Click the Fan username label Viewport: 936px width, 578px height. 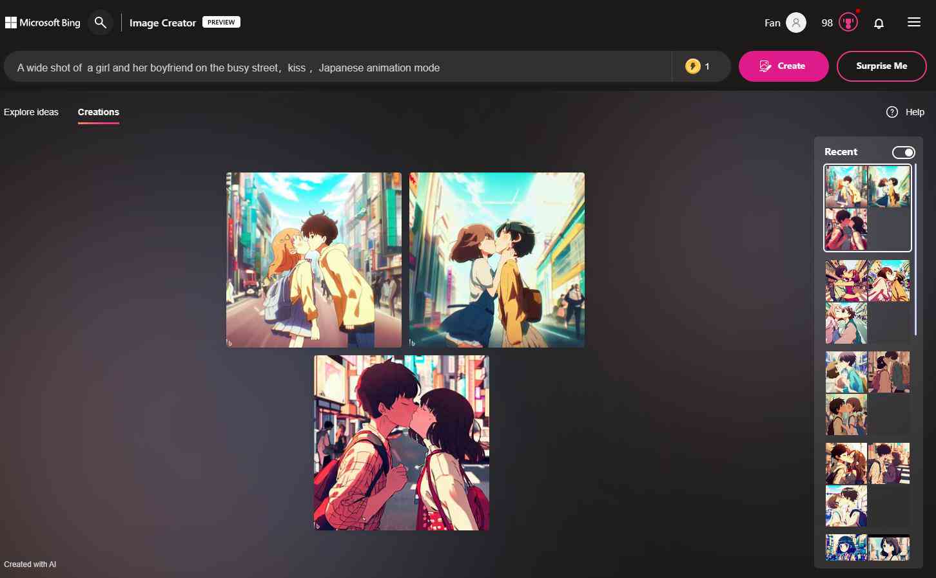point(772,23)
